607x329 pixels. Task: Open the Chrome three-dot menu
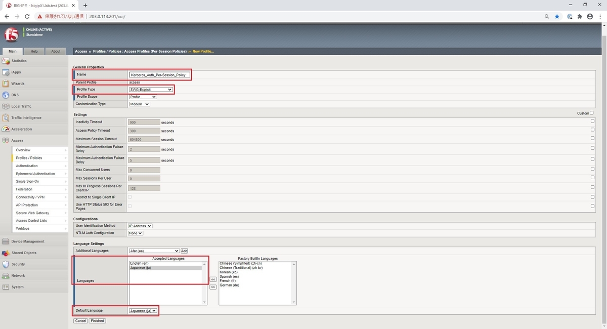[600, 16]
